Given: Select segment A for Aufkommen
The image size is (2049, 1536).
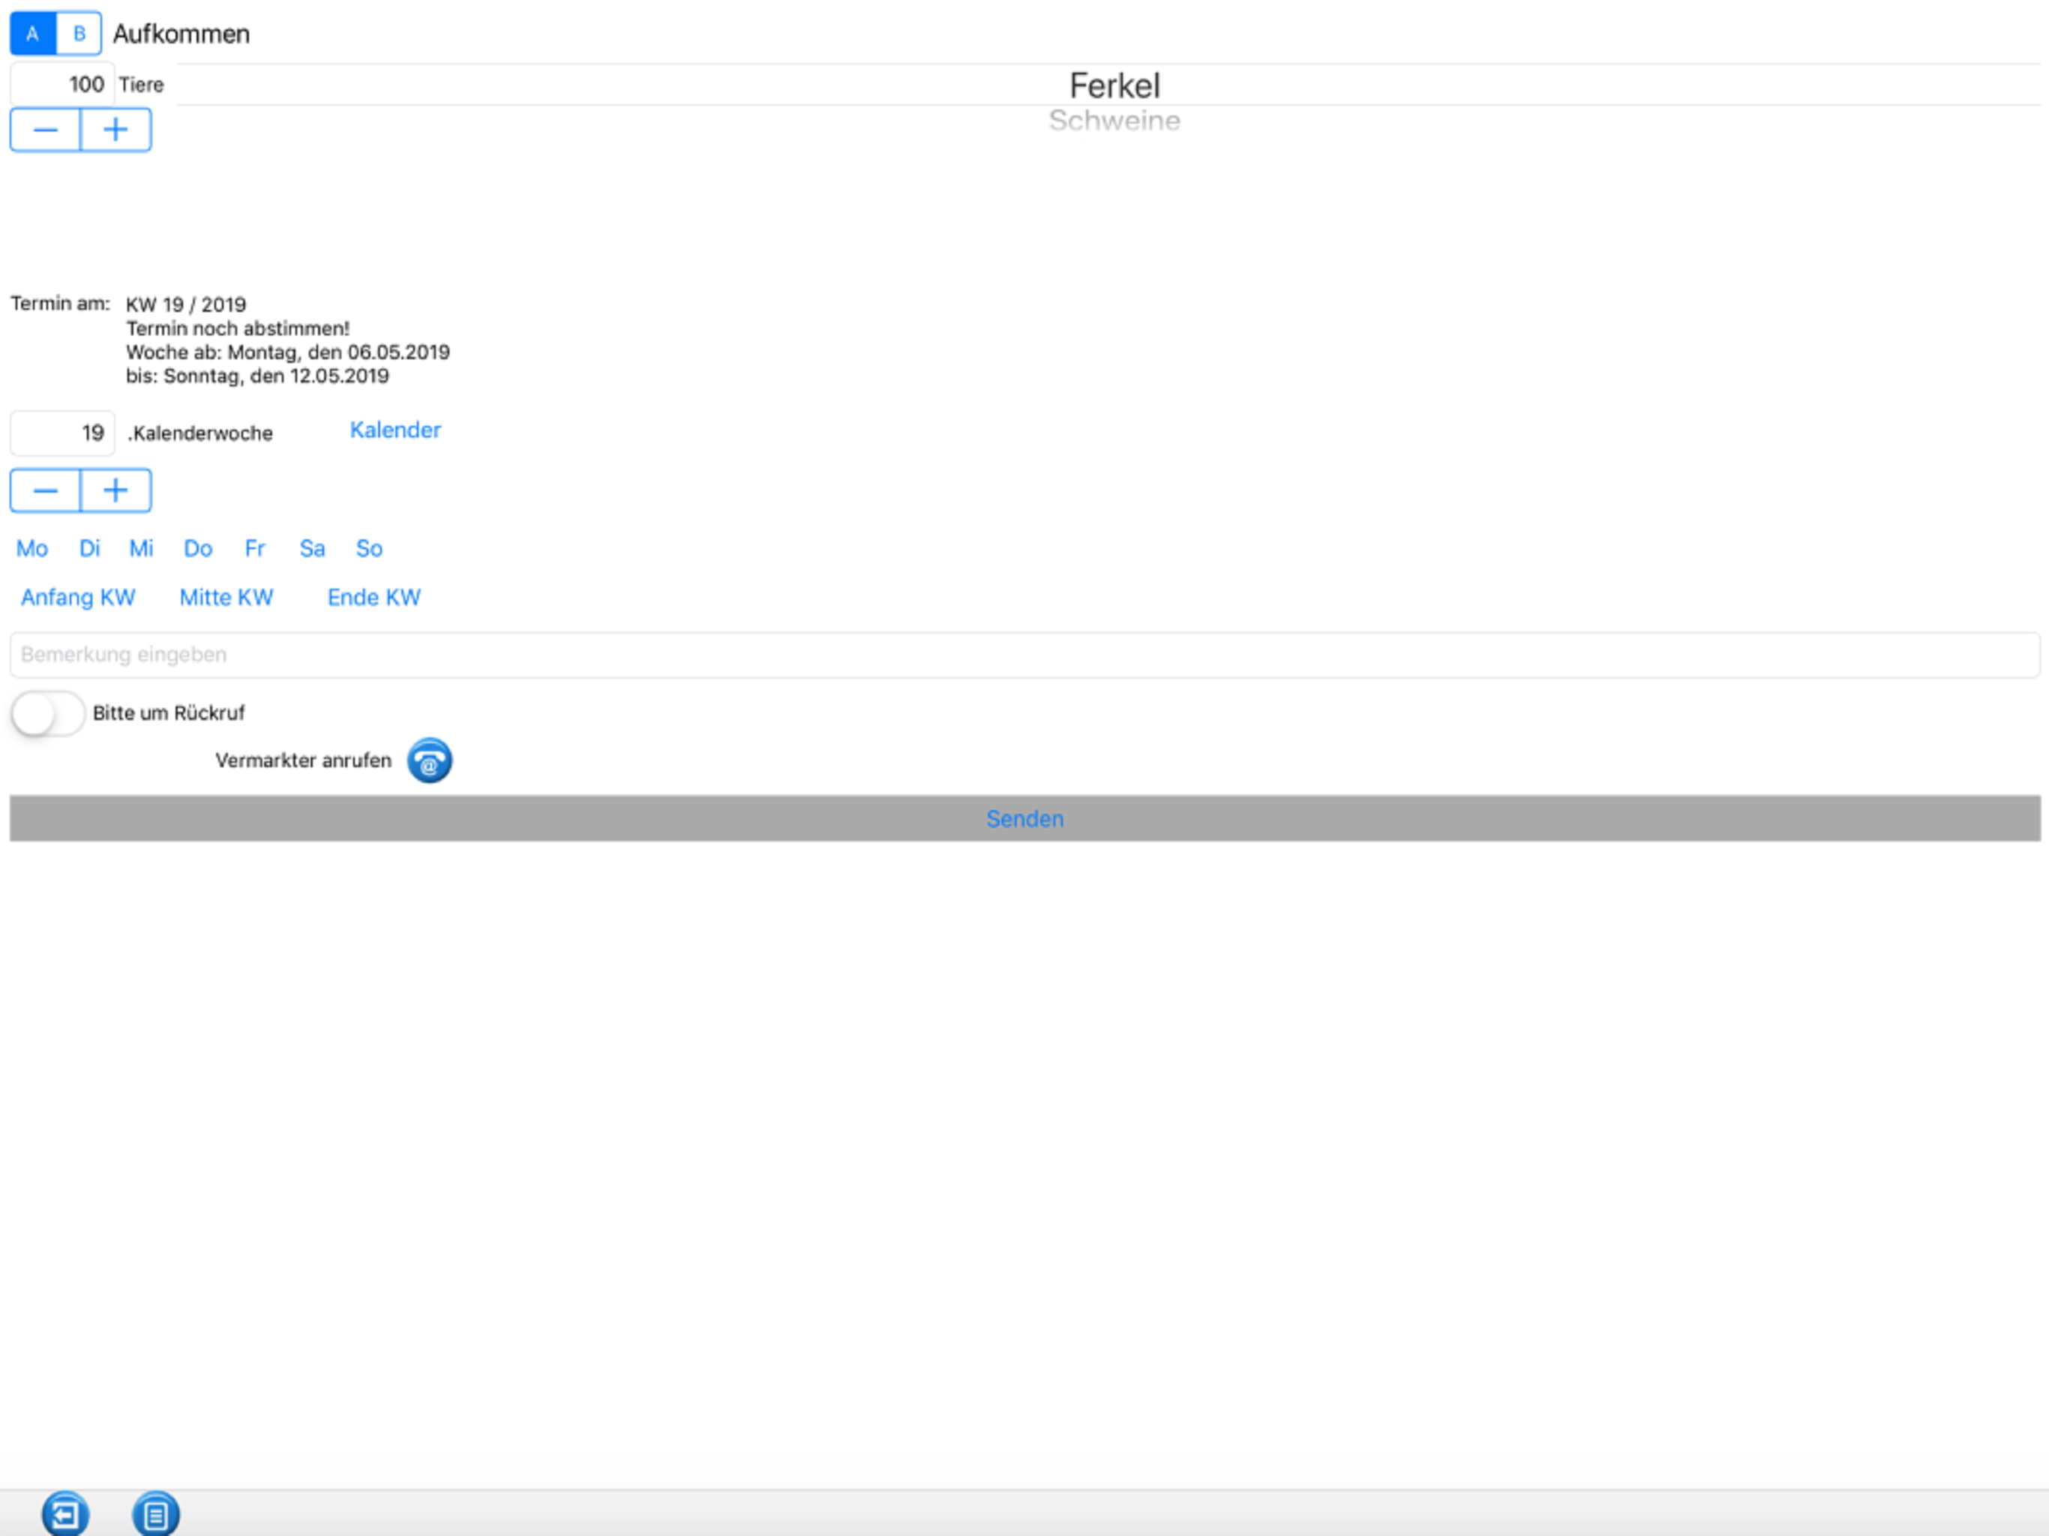Looking at the screenshot, I should click(32, 34).
